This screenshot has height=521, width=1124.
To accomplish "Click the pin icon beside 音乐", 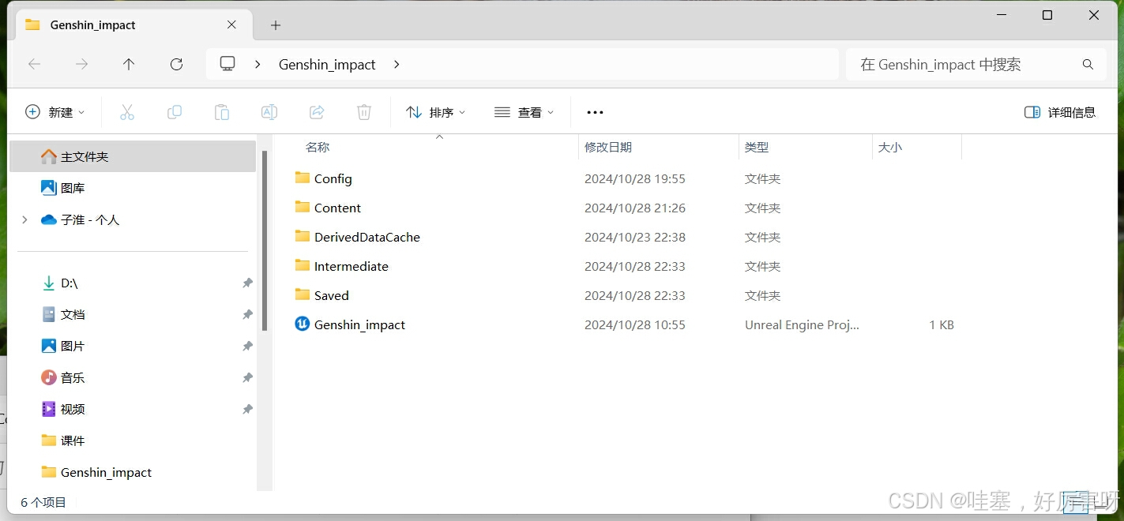I will point(247,377).
